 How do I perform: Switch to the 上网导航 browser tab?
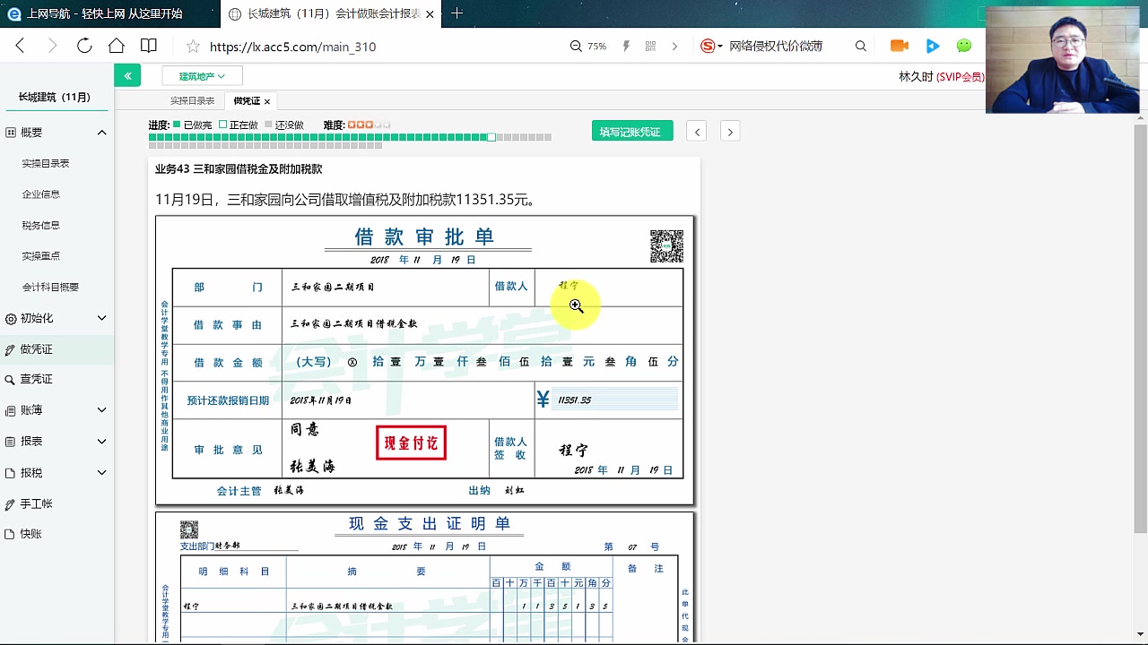pyautogui.click(x=106, y=13)
